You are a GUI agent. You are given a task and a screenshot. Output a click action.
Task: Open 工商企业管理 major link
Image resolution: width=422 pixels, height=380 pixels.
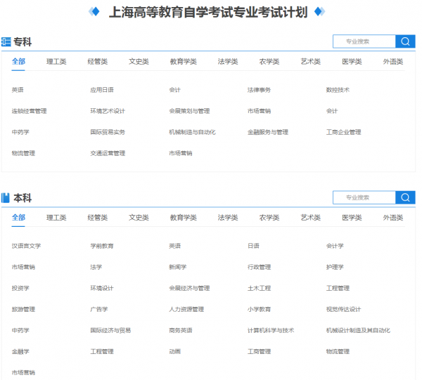(343, 132)
